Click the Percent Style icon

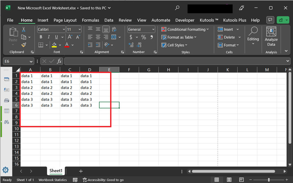click(x=143, y=37)
